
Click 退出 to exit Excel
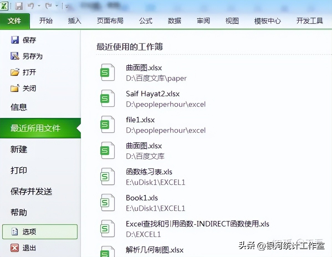coord(29,248)
